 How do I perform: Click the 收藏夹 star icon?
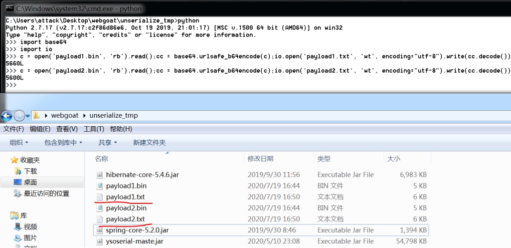pyautogui.click(x=14, y=160)
